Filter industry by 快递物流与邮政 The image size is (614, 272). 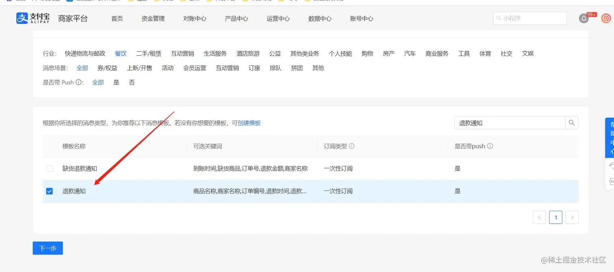pyautogui.click(x=85, y=54)
